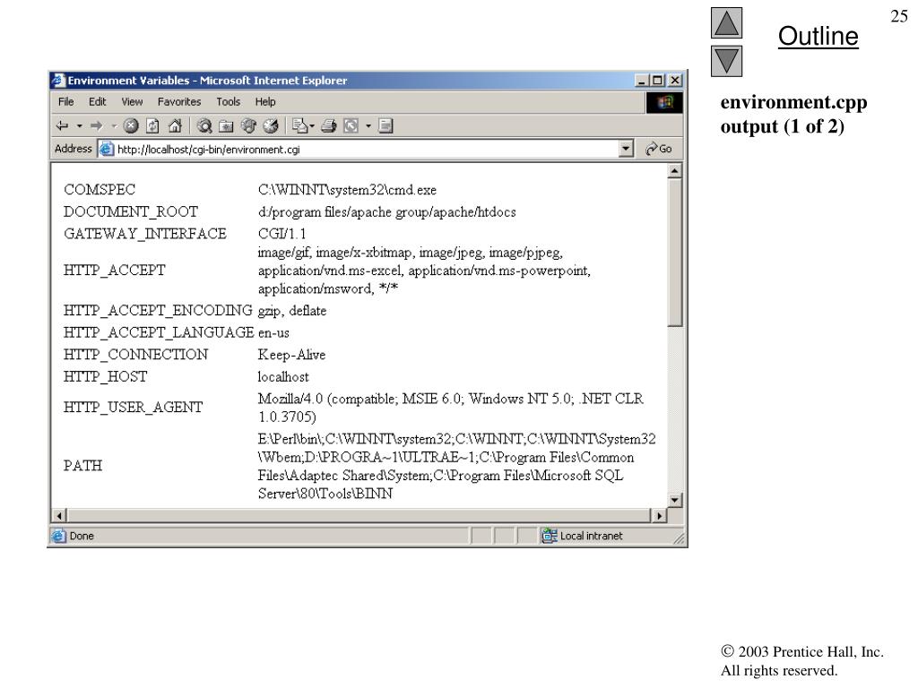Click the page icon in the address bar

point(107,150)
